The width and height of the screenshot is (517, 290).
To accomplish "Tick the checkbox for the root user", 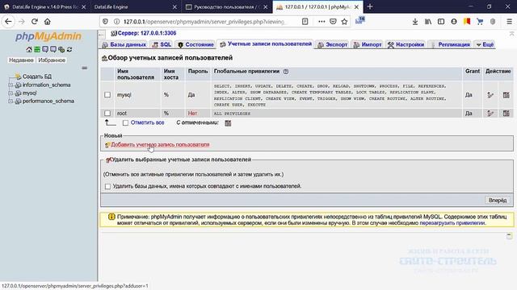I will click(107, 113).
